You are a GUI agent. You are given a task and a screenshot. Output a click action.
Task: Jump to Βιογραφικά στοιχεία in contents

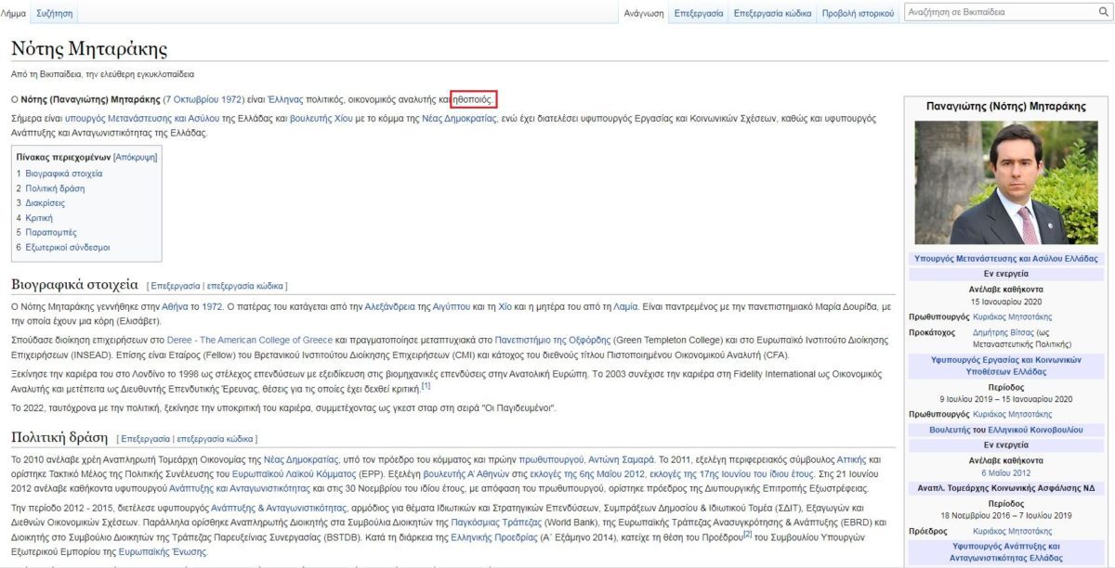(x=64, y=174)
